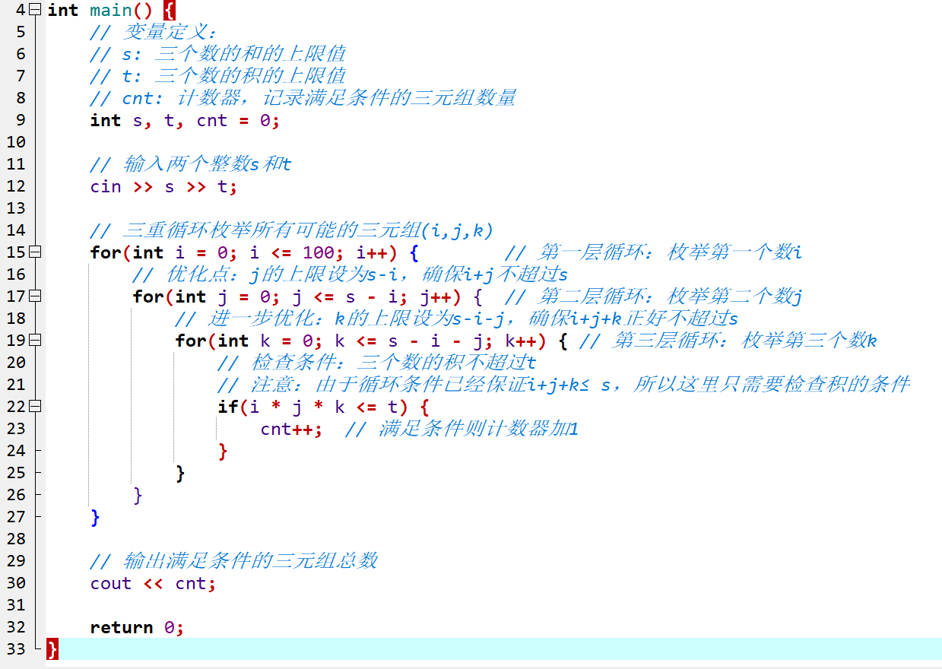Click the 第三层循环 comment
Image resolution: width=942 pixels, height=669 pixels.
pos(728,341)
